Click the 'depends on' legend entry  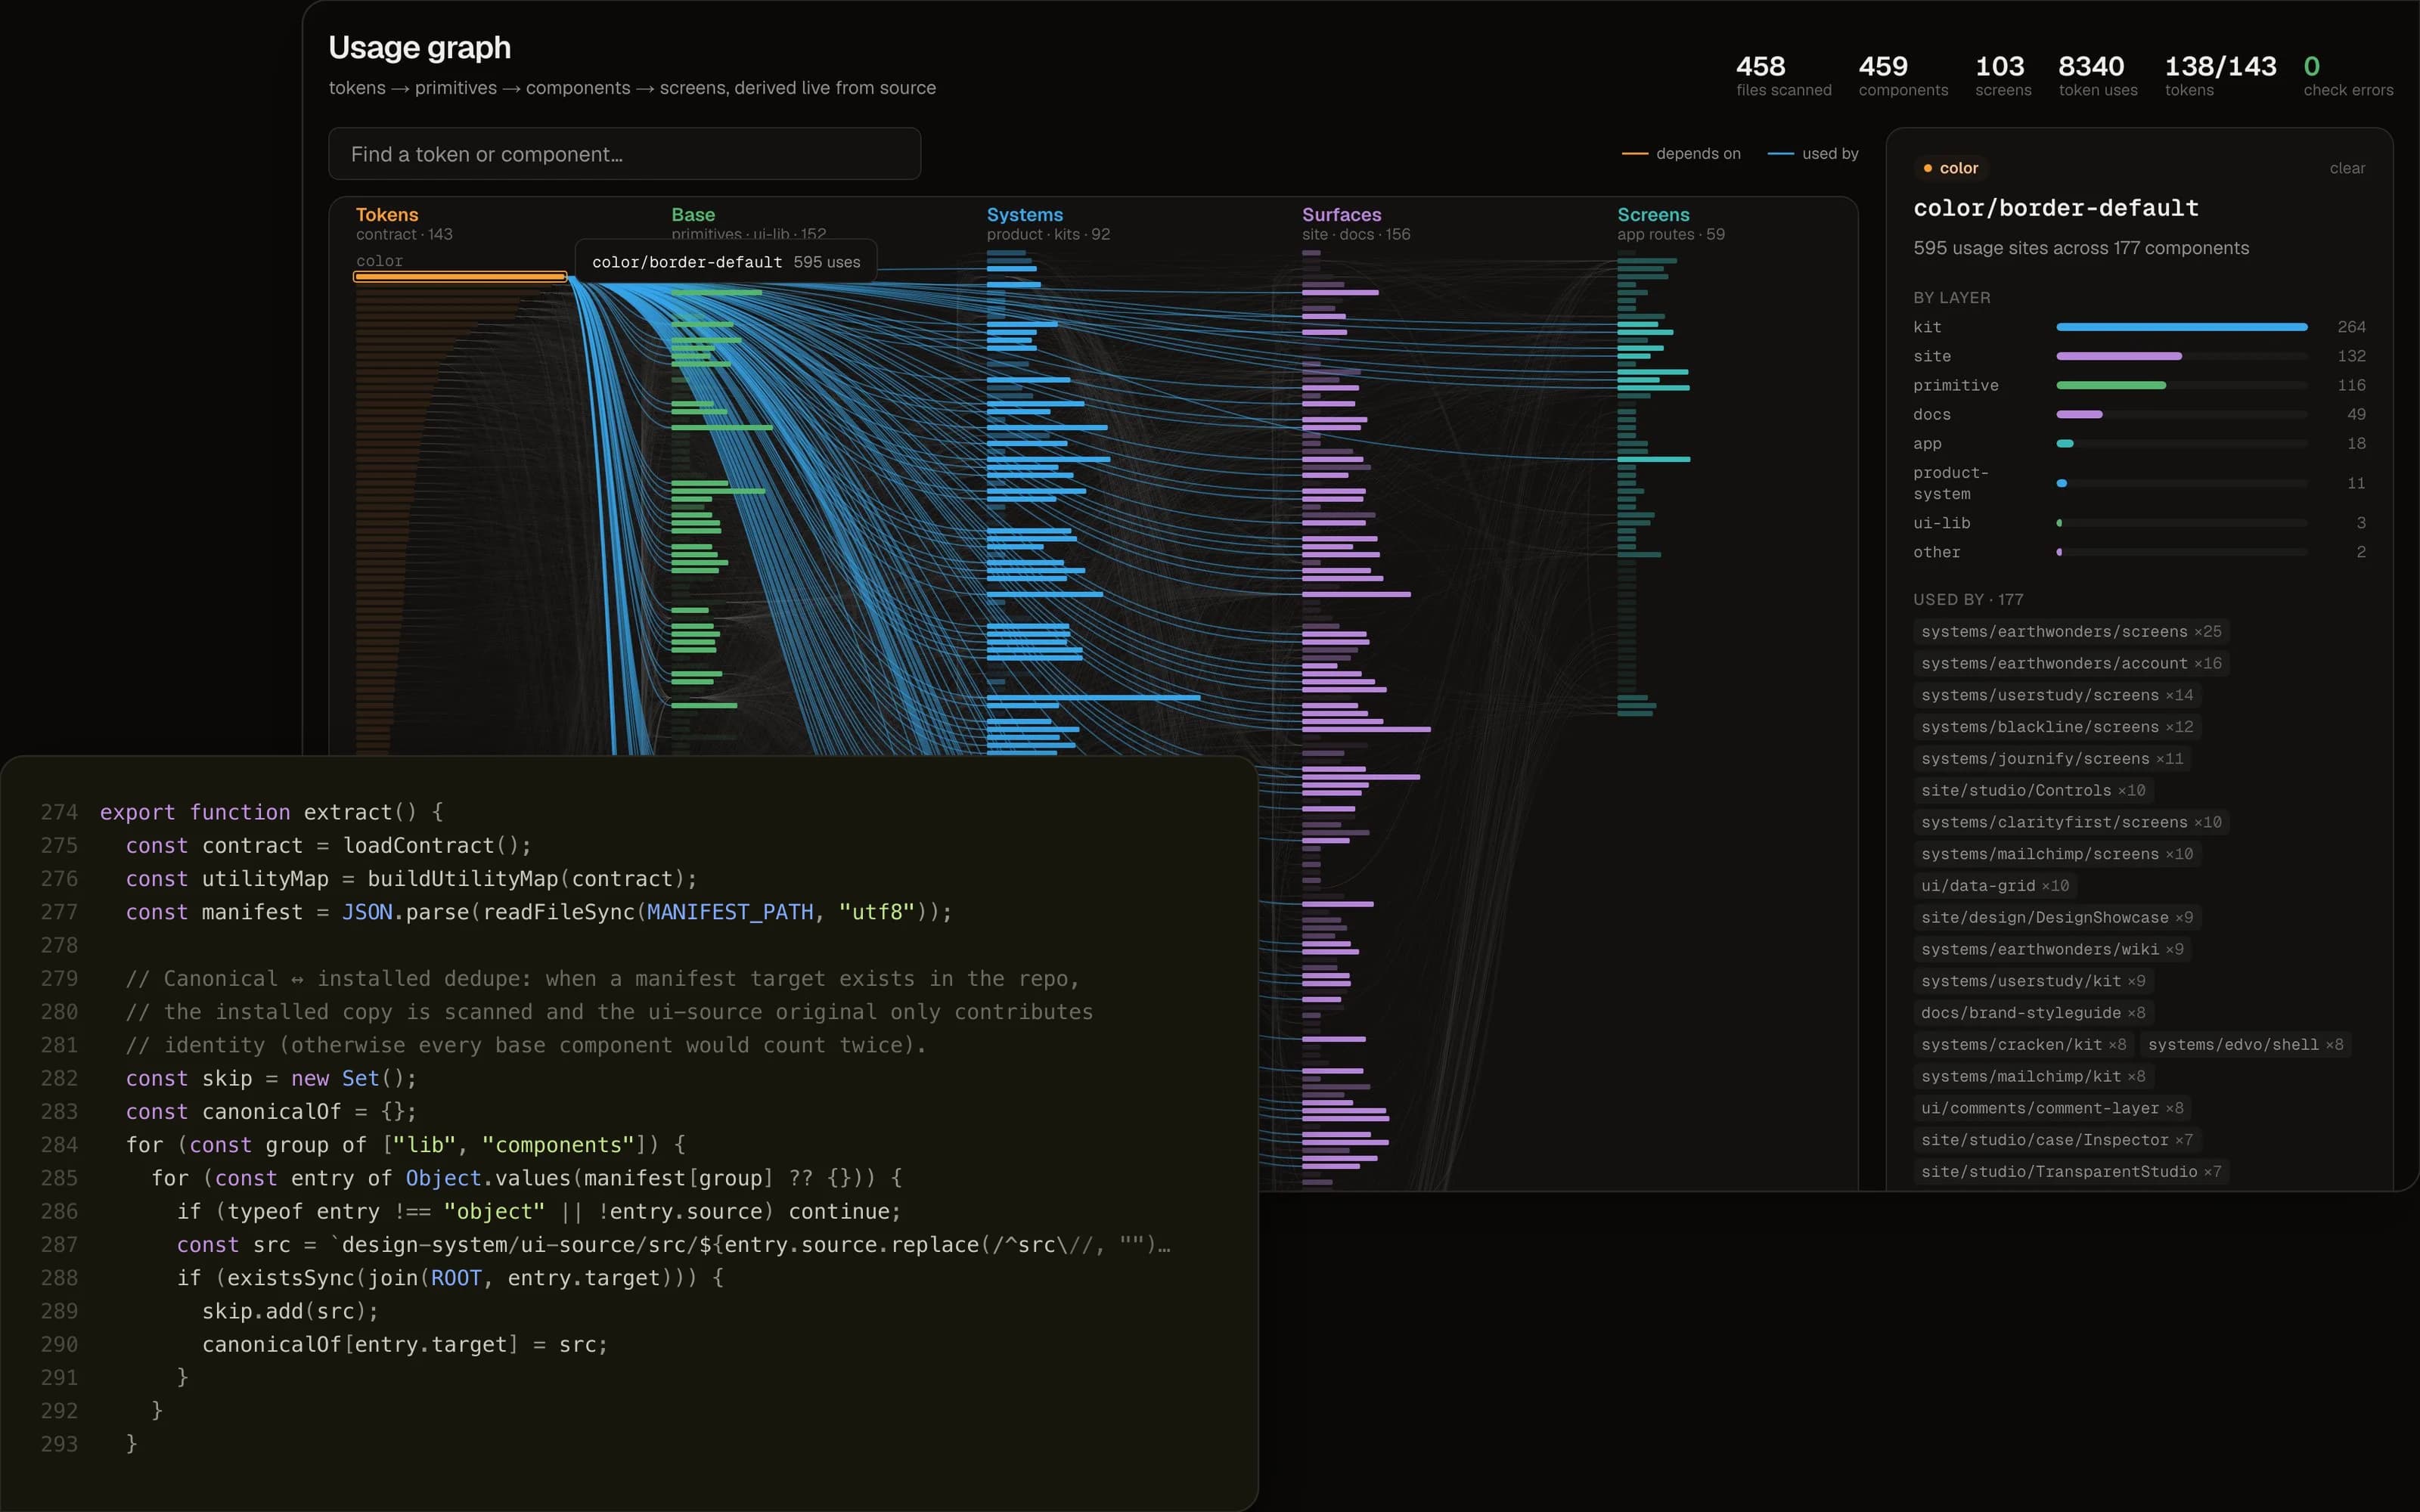1680,153
